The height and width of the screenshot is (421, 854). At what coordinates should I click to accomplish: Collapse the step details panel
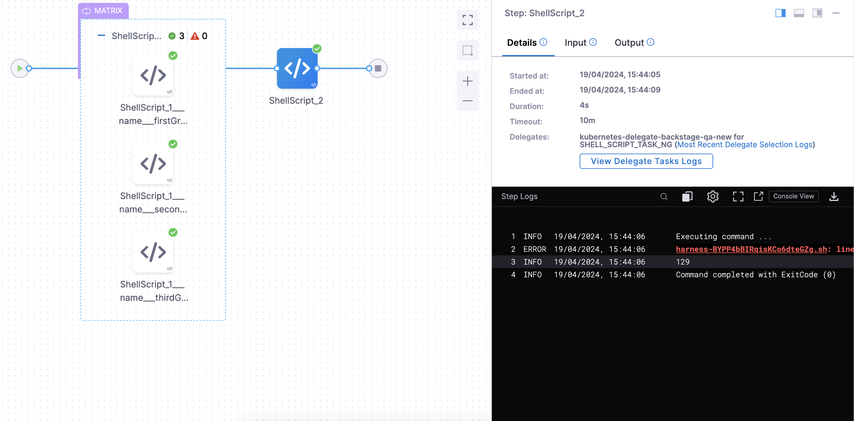click(x=836, y=13)
